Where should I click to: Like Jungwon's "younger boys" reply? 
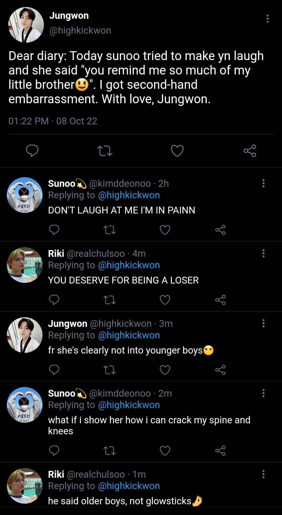[x=165, y=370]
